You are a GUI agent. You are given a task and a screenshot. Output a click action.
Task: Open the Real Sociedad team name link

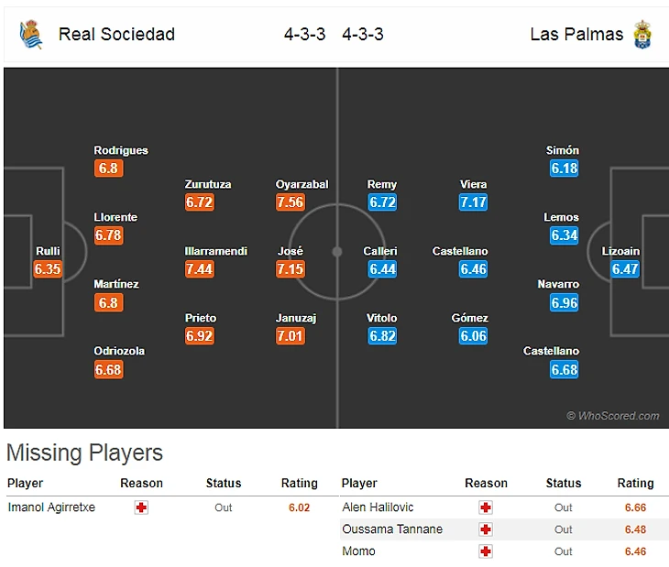pyautogui.click(x=116, y=35)
